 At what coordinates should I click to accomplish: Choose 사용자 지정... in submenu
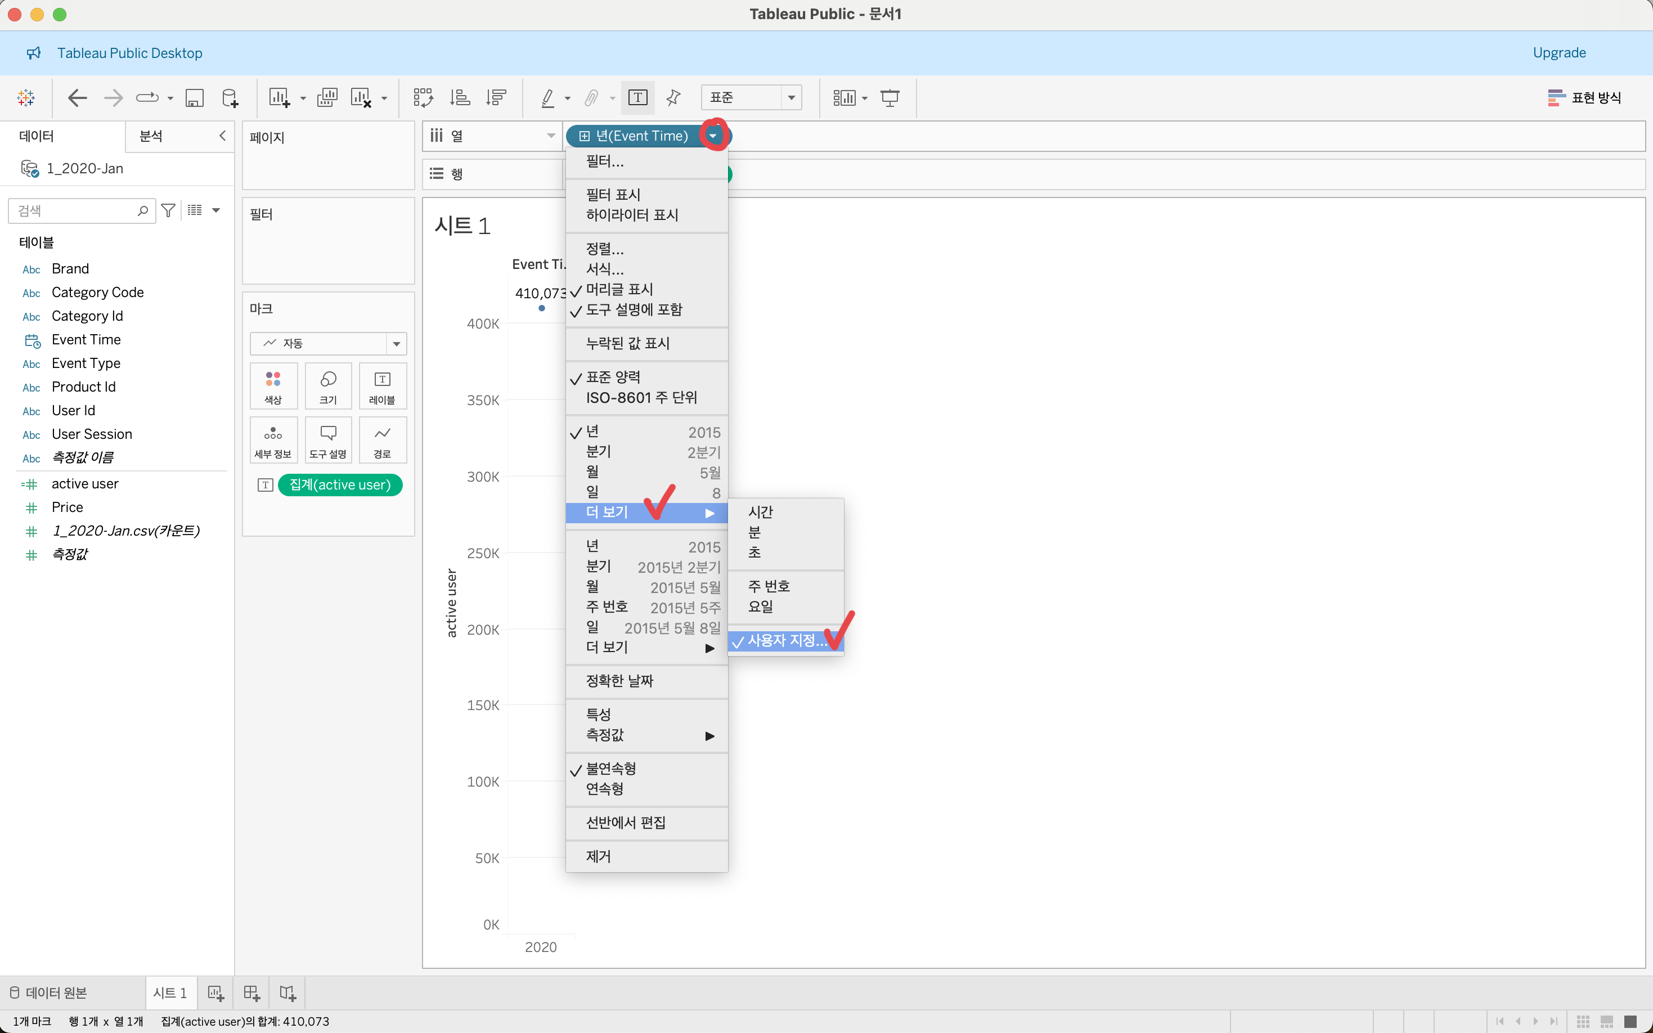pyautogui.click(x=785, y=641)
